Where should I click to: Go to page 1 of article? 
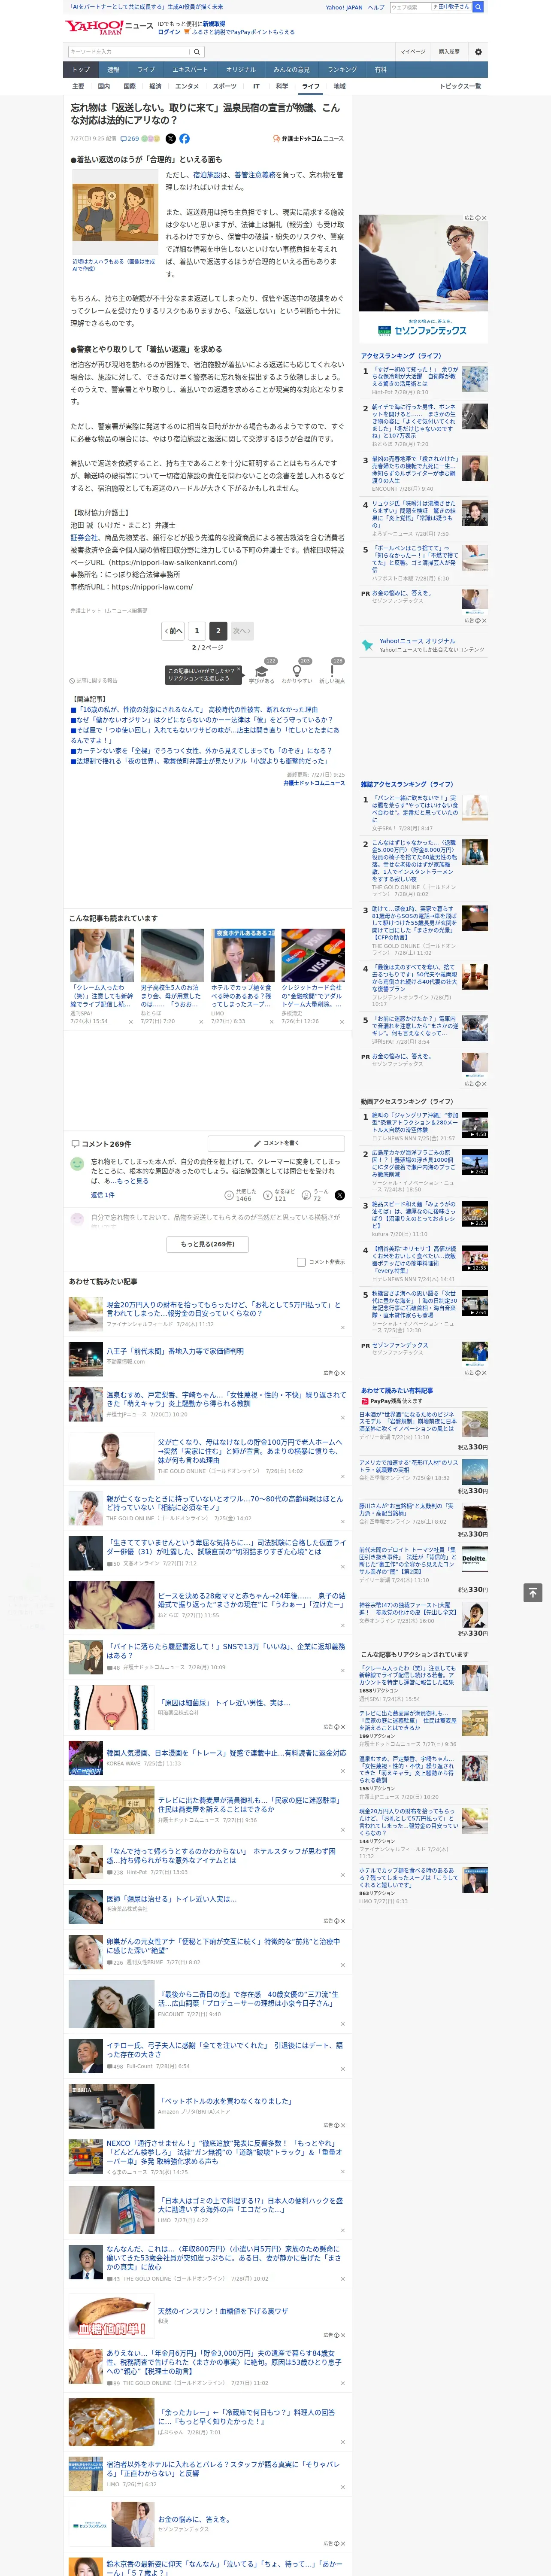[196, 631]
